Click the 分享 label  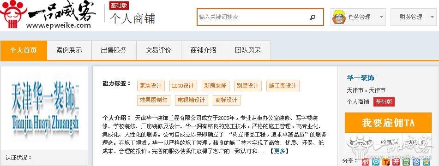point(350,161)
